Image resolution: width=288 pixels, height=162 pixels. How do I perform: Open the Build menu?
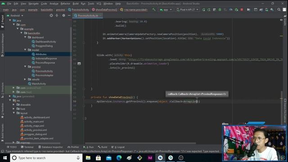75,4
